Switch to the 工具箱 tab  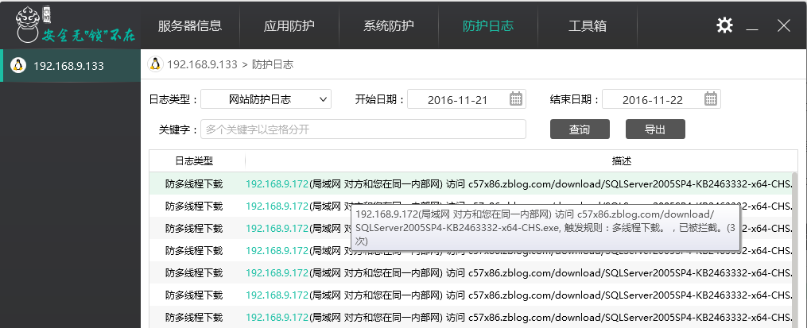point(588,25)
